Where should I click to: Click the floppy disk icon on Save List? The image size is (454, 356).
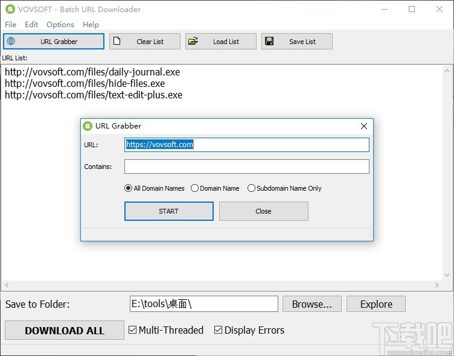coord(269,41)
